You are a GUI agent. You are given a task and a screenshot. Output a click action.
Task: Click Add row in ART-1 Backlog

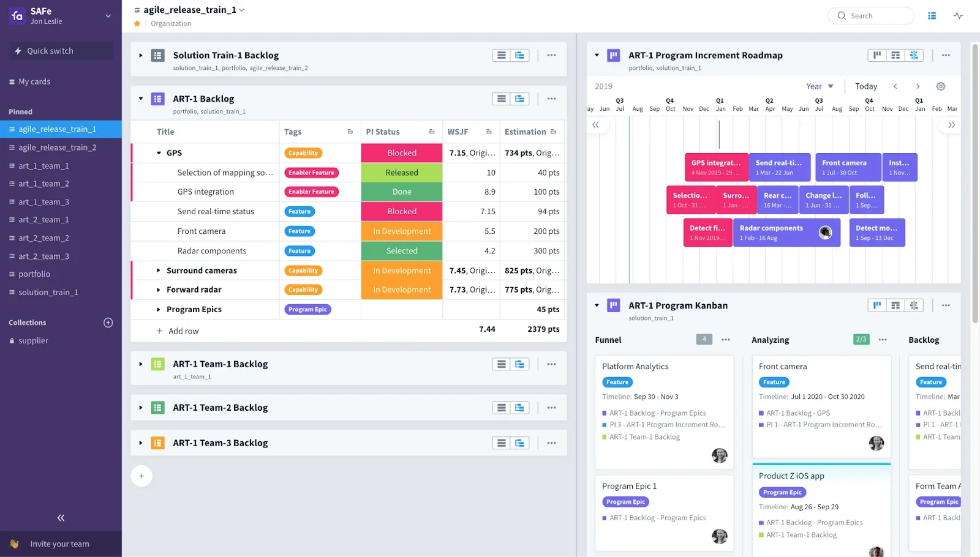(x=178, y=331)
